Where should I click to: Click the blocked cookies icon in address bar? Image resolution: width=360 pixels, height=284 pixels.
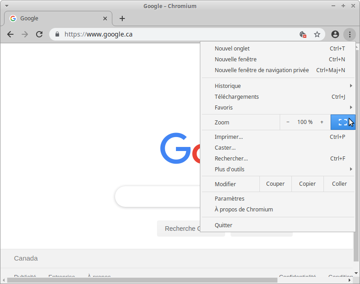tap(303, 34)
